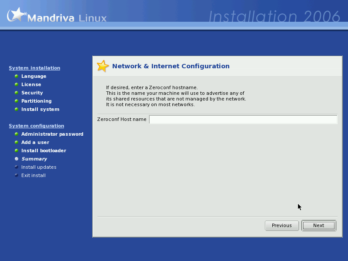
Task: Click the System configuration heading
Action: pos(37,126)
